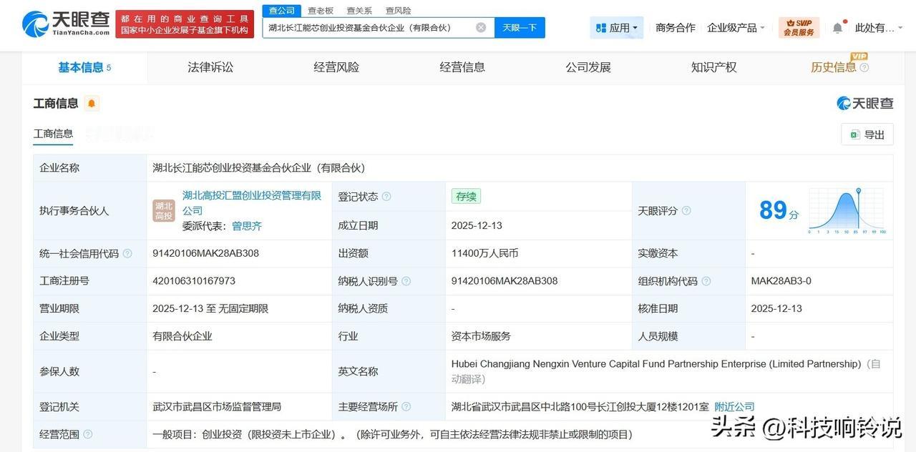The image size is (916, 452).
Task: Click the TianYanCha logo in the header
Action: [66, 24]
